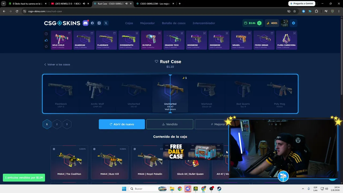Click the Free Daily Case banner
Viewport: 343px width, 193px height.
[x=193, y=152]
